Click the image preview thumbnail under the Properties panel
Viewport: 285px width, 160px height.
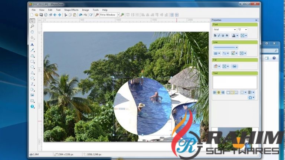pos(235,139)
